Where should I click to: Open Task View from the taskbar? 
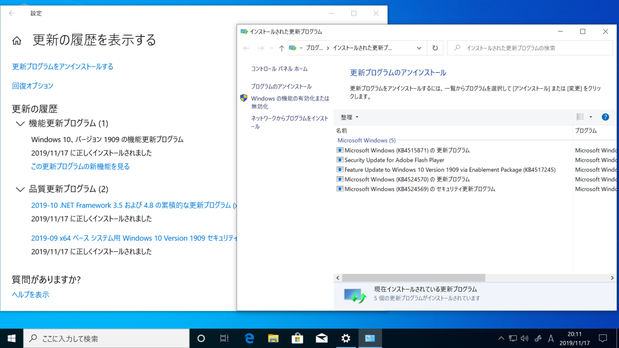pyautogui.click(x=224, y=339)
